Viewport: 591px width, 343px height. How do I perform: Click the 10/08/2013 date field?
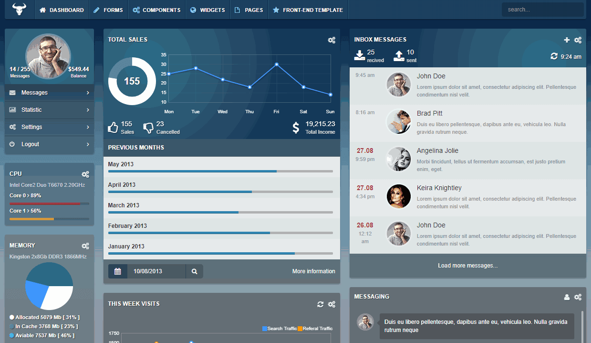click(157, 271)
